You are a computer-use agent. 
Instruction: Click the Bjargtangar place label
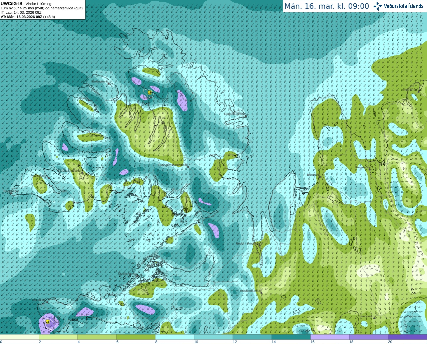(x=11, y=191)
